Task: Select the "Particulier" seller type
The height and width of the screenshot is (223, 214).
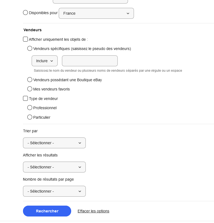Action: pyautogui.click(x=30, y=117)
